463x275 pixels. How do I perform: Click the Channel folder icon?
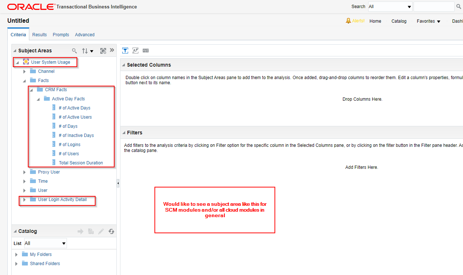tap(33, 71)
